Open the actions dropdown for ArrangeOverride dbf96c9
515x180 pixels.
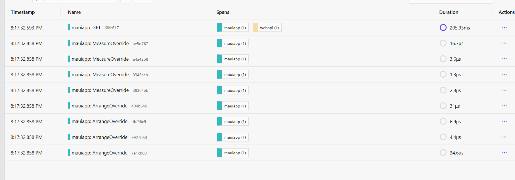click(504, 121)
